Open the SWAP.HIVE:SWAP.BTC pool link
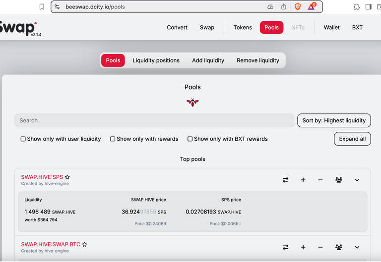381x262 pixels. pyautogui.click(x=51, y=244)
